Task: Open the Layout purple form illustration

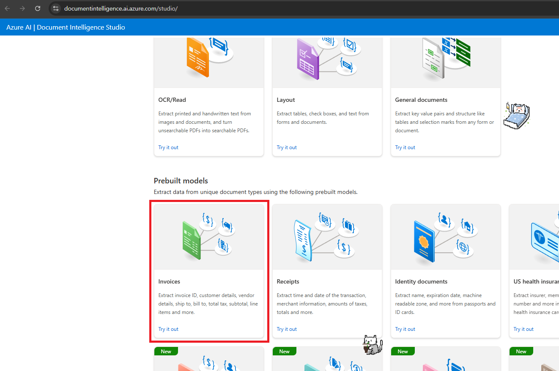Action: pyautogui.click(x=328, y=58)
